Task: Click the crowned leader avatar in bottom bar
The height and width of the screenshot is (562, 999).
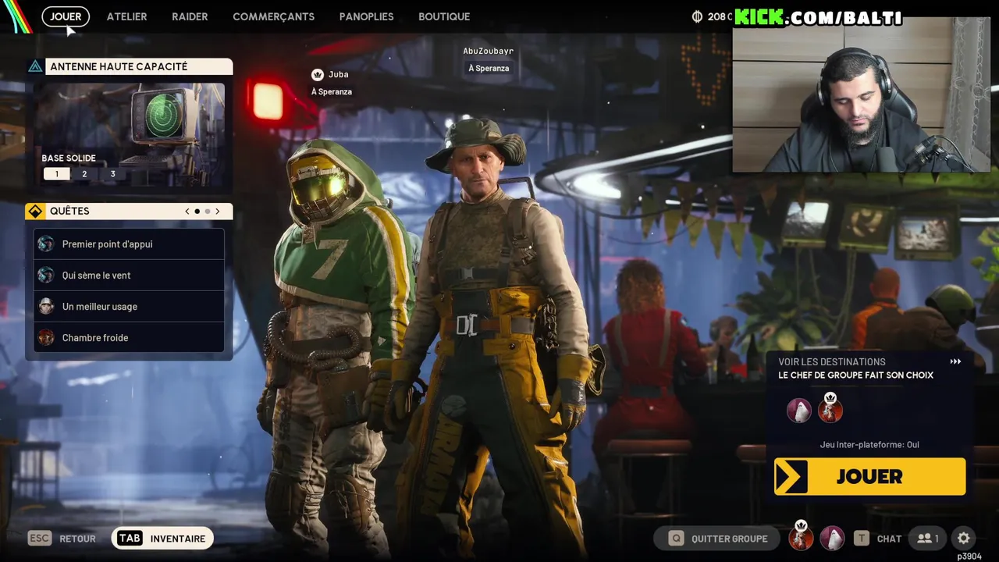Action: point(801,537)
